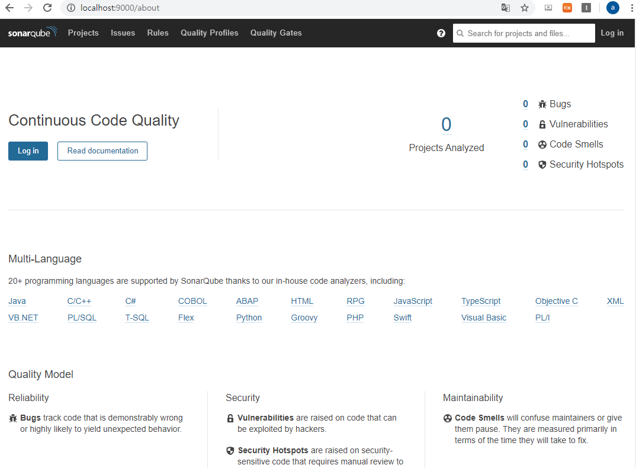Image resolution: width=636 pixels, height=468 pixels.
Task: Open the PL/SQL language link
Action: click(x=82, y=318)
